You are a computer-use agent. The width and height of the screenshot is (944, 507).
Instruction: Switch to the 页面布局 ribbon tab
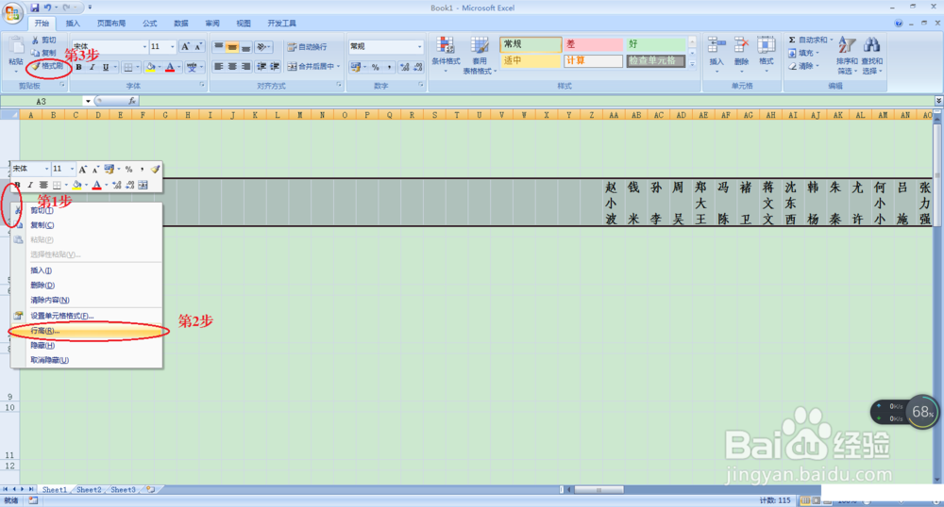click(x=111, y=24)
